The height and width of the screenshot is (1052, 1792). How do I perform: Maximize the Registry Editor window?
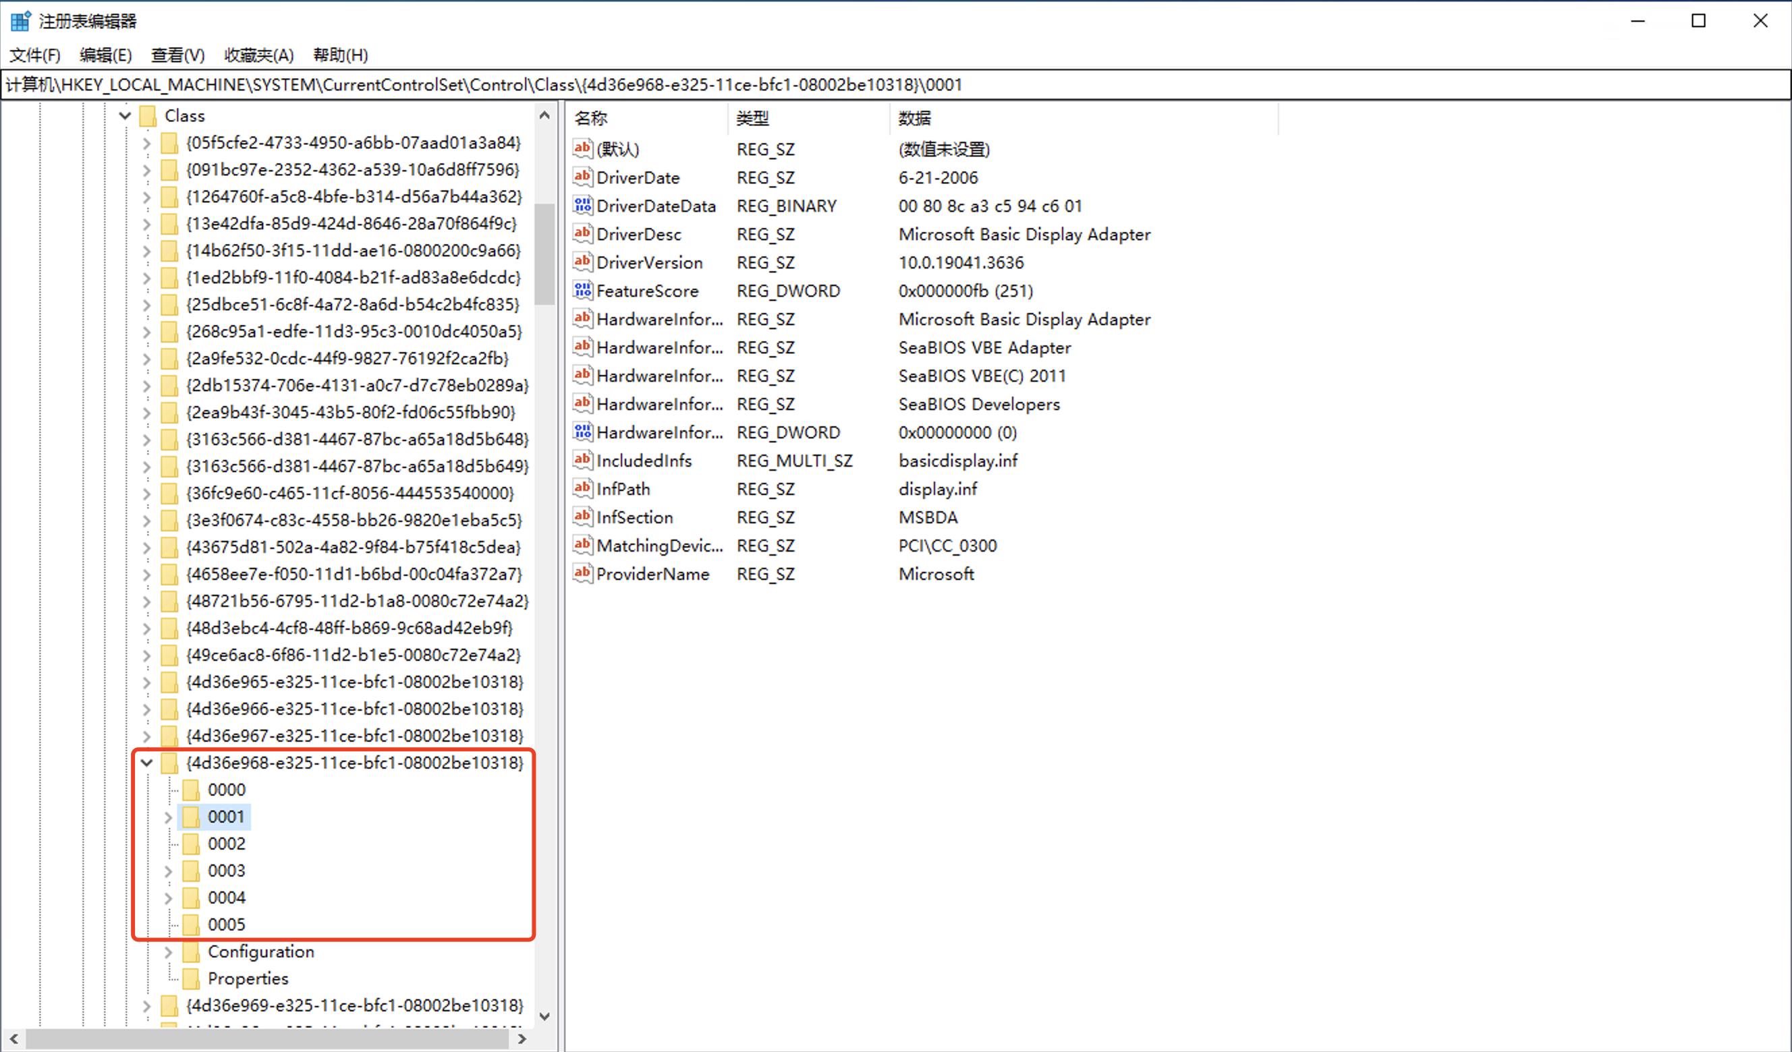coord(1698,21)
